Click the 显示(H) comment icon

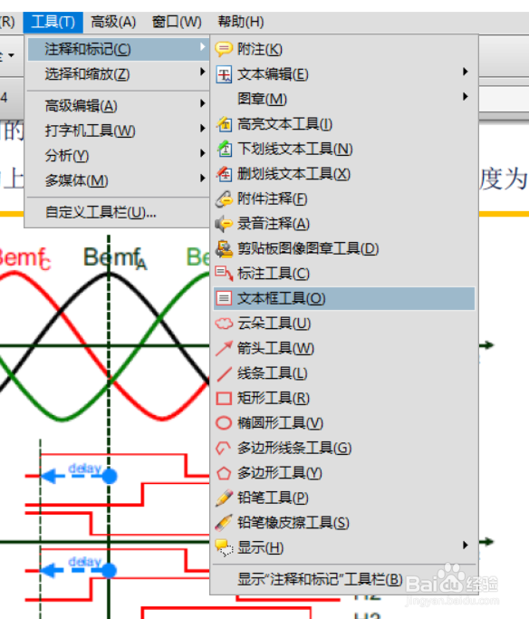(224, 548)
